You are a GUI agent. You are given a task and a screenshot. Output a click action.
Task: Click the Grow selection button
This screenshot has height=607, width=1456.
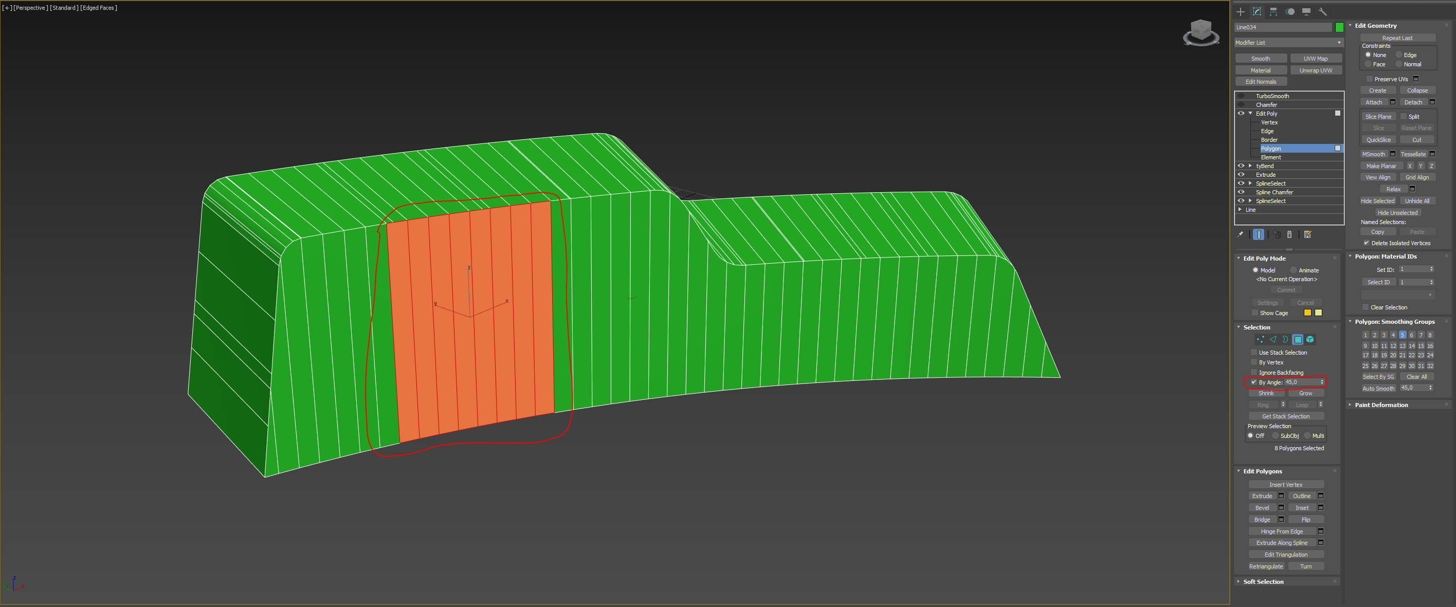(1306, 393)
